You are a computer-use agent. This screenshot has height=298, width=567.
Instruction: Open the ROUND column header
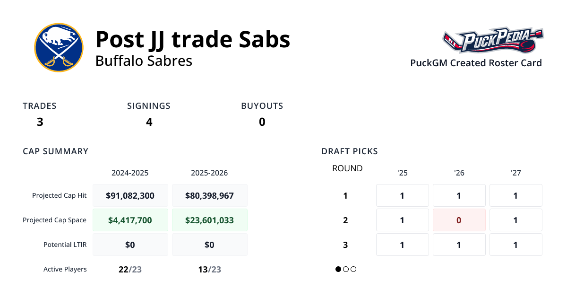coord(347,168)
